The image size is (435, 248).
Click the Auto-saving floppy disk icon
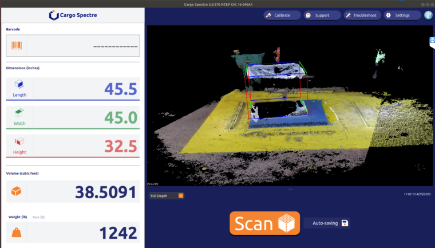tap(345, 223)
